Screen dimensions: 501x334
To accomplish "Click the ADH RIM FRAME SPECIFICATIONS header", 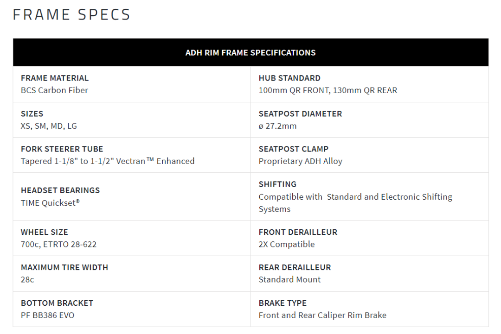I will click(x=250, y=53).
